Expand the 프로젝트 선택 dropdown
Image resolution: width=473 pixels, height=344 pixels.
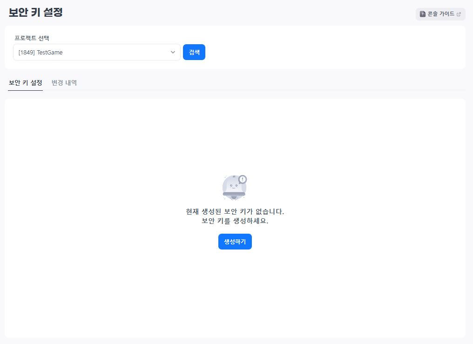pyautogui.click(x=96, y=52)
